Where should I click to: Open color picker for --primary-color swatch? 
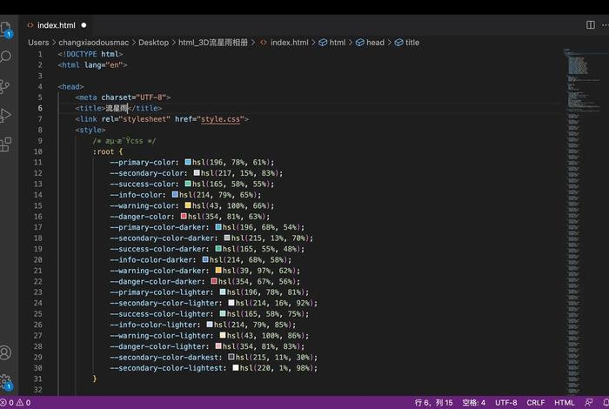pos(188,162)
